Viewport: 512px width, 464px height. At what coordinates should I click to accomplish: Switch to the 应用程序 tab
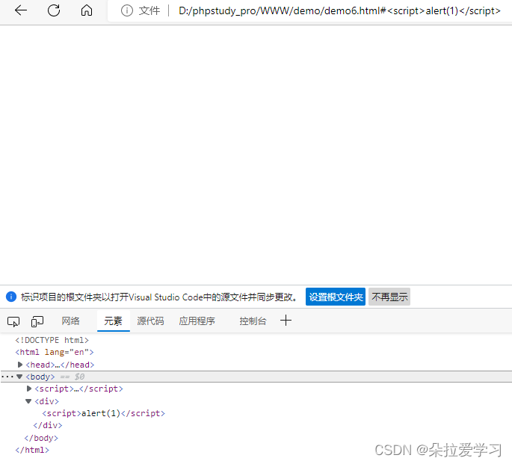click(x=197, y=321)
